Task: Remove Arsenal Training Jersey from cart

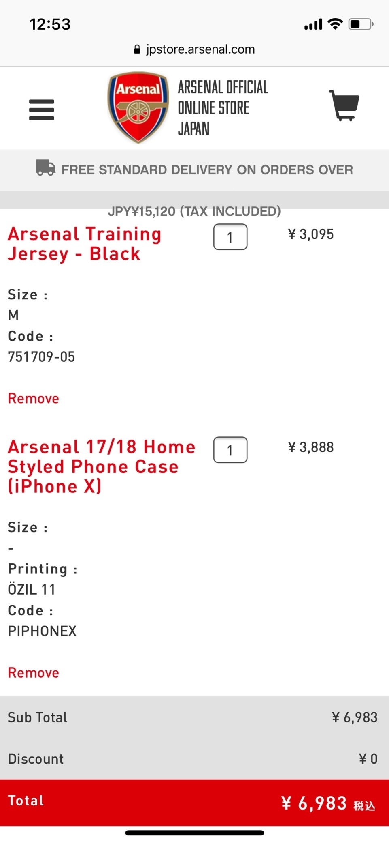Action: pyautogui.click(x=34, y=398)
